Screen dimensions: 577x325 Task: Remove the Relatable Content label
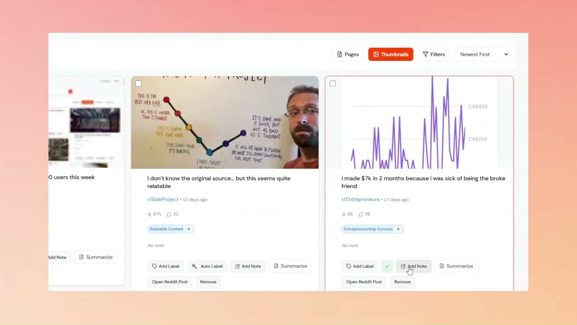189,229
